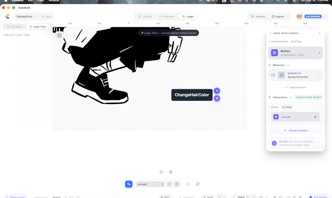Viewport: 332px width, 198px height.
Task: Click Add Behavior
Action: coord(295,87)
